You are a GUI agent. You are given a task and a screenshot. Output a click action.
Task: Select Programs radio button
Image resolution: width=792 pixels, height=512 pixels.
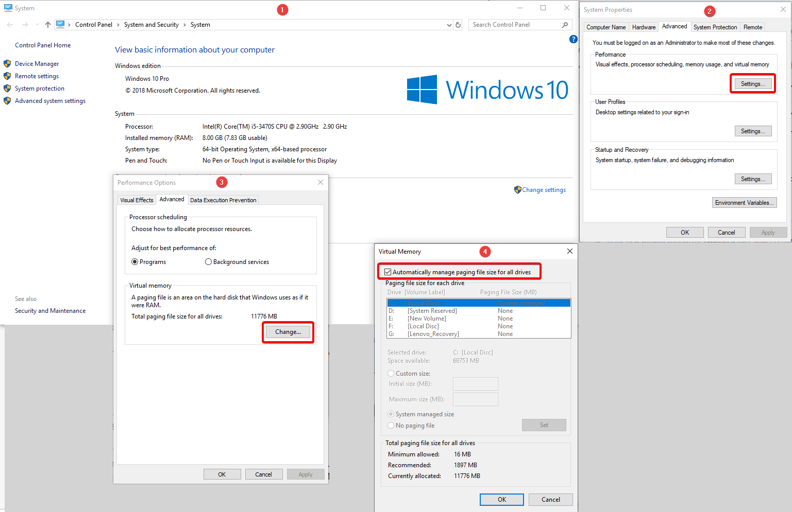coord(135,262)
